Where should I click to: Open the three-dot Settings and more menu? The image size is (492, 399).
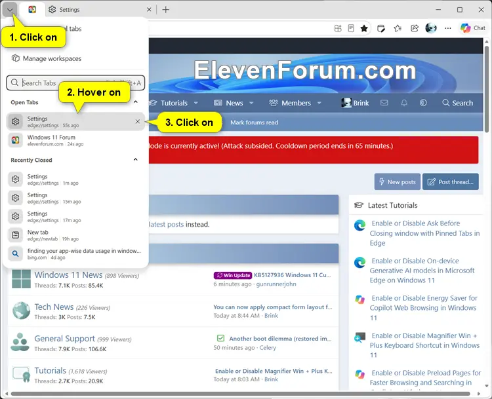[448, 29]
